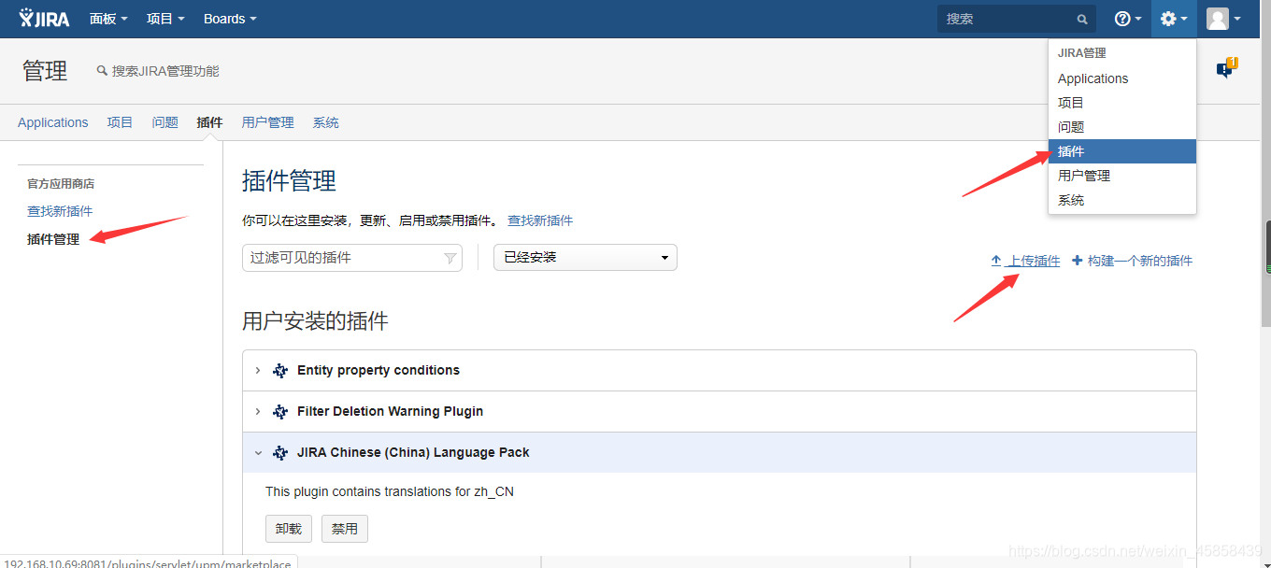Collapse the JIRA Chinese Language Pack row

[x=258, y=453]
